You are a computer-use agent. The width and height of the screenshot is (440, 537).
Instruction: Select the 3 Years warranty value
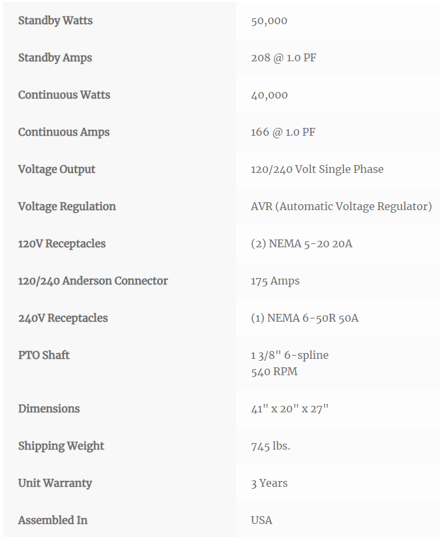269,483
